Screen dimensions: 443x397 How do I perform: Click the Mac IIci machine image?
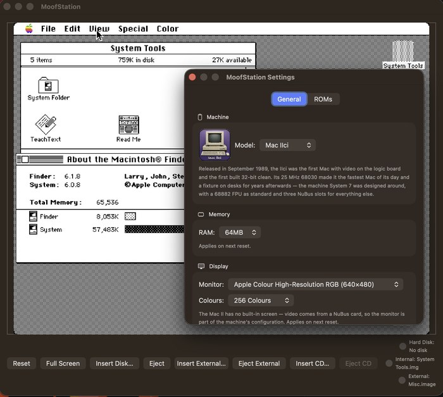(x=215, y=145)
